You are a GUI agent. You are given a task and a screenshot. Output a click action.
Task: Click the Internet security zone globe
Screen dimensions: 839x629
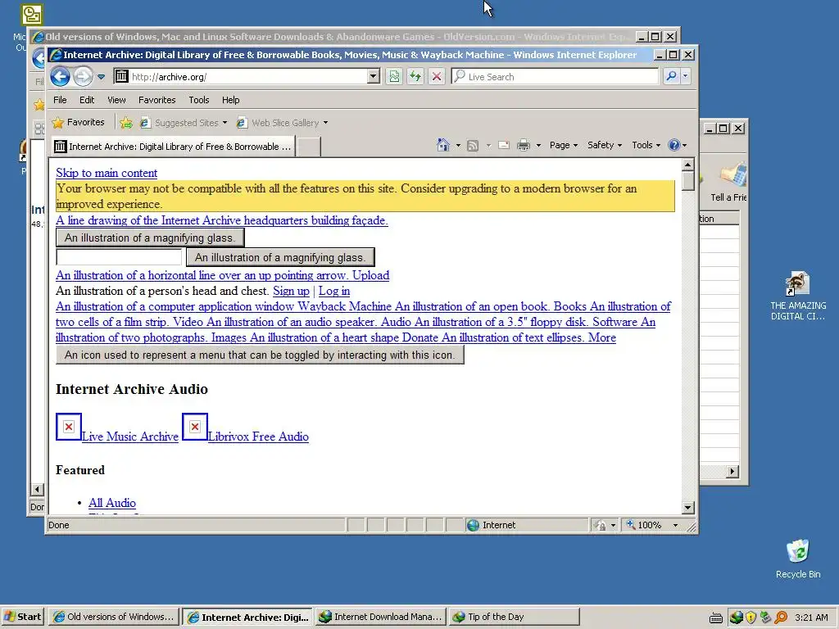(x=473, y=525)
